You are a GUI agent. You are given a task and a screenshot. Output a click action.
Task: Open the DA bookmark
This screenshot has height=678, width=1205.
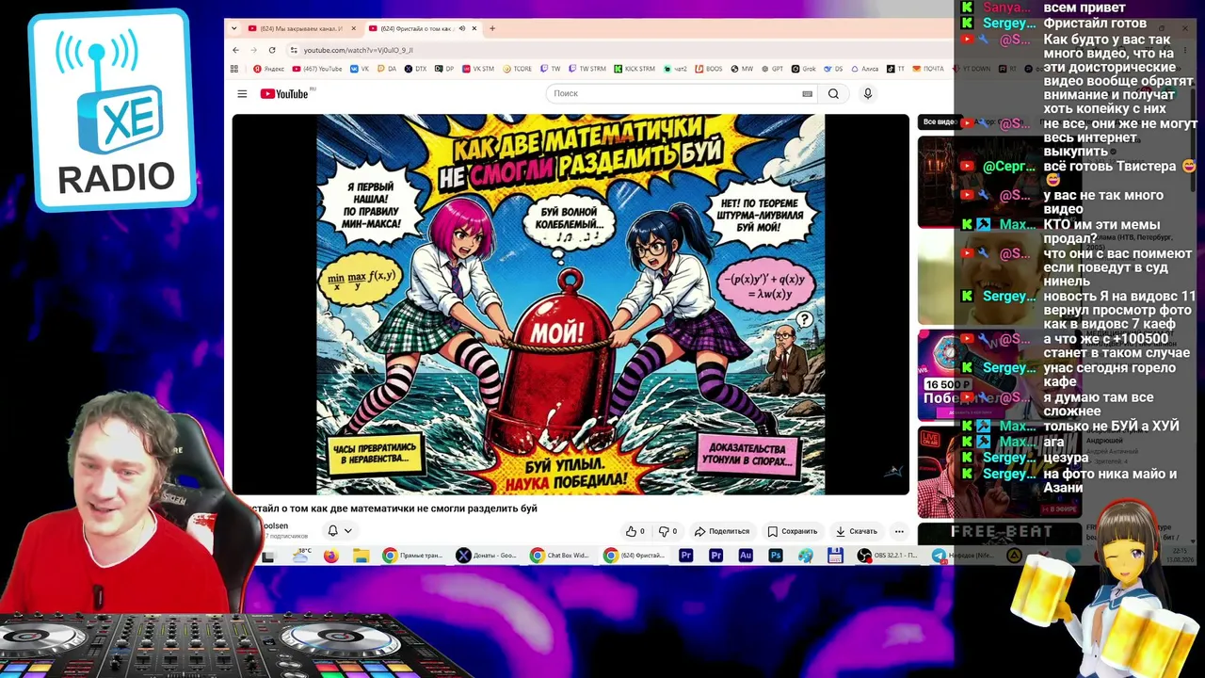[387, 69]
